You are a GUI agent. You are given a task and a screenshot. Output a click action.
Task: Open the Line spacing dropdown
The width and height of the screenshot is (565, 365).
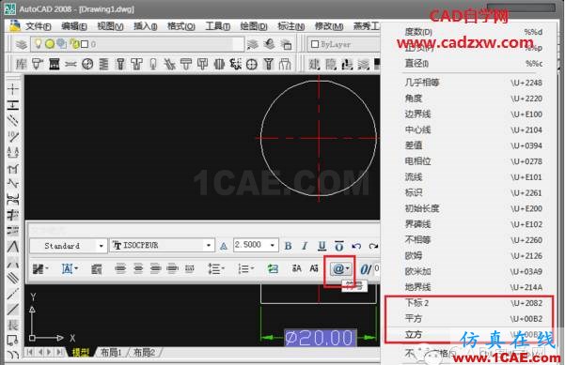tap(216, 268)
